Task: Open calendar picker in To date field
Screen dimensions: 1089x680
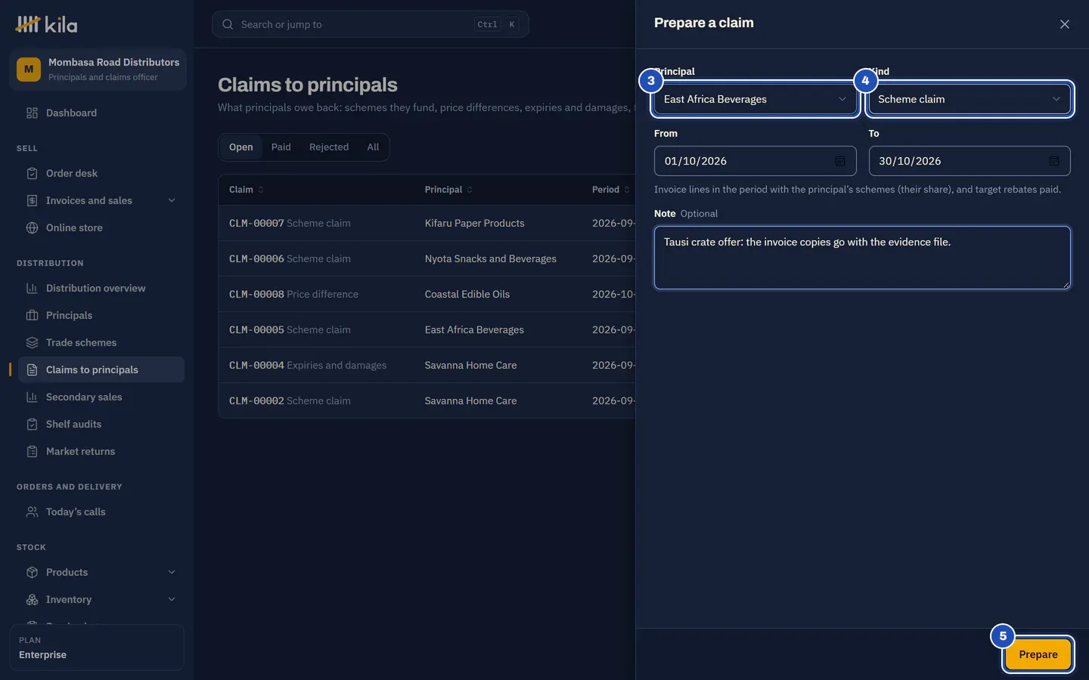Action: [1054, 161]
